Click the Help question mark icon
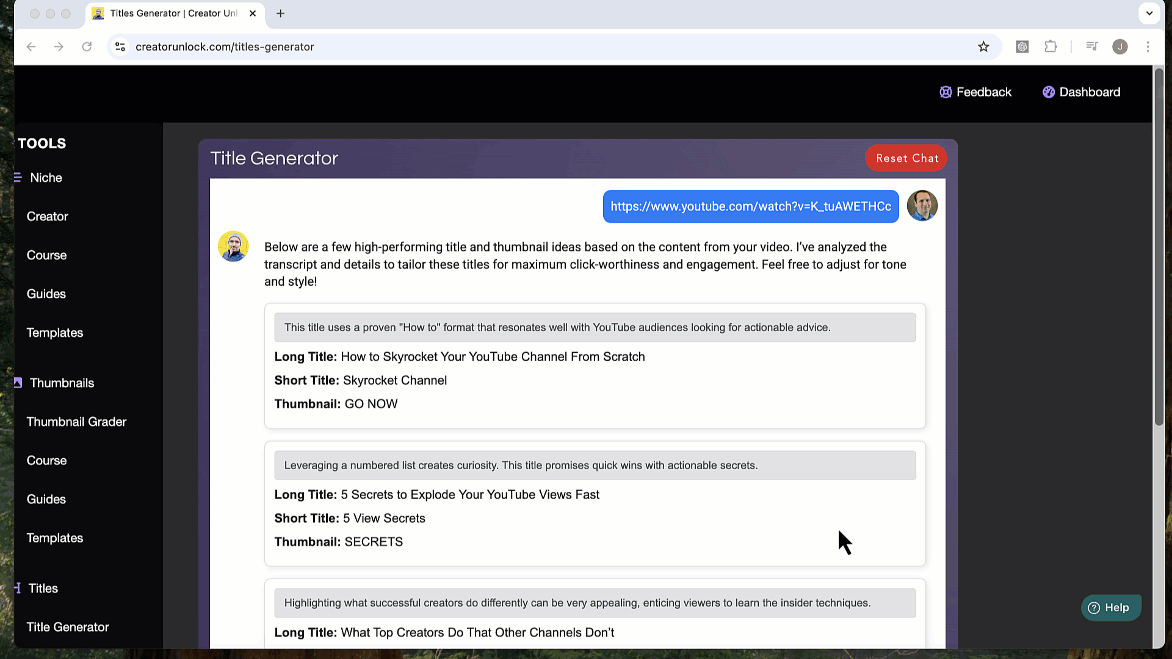The height and width of the screenshot is (659, 1172). (x=1094, y=608)
